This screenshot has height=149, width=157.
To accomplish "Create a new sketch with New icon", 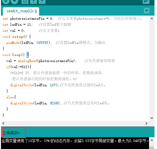I will coord(25,2).
